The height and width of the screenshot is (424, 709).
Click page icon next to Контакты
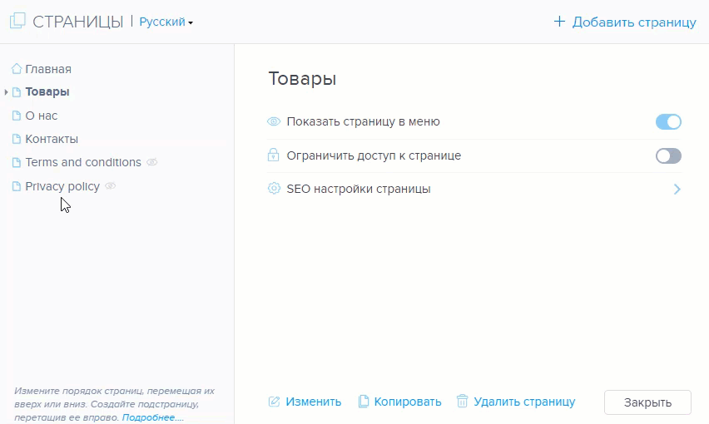(x=17, y=139)
